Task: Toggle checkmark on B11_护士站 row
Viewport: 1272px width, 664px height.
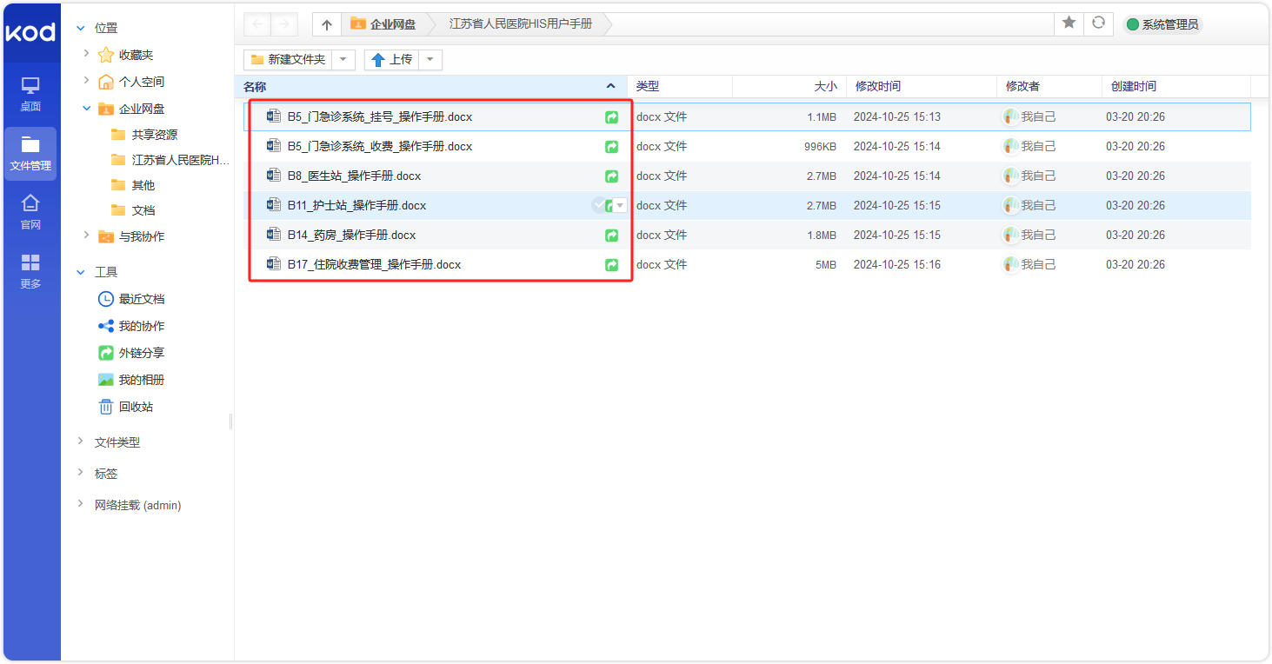Action: [598, 205]
